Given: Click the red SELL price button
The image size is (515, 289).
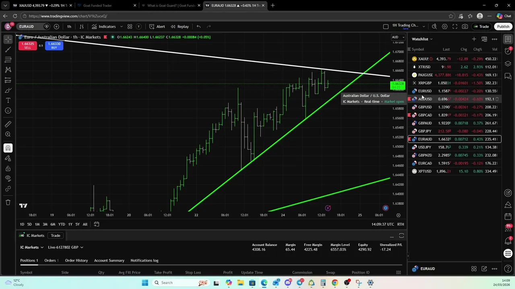Looking at the screenshot, I should tap(27, 46).
